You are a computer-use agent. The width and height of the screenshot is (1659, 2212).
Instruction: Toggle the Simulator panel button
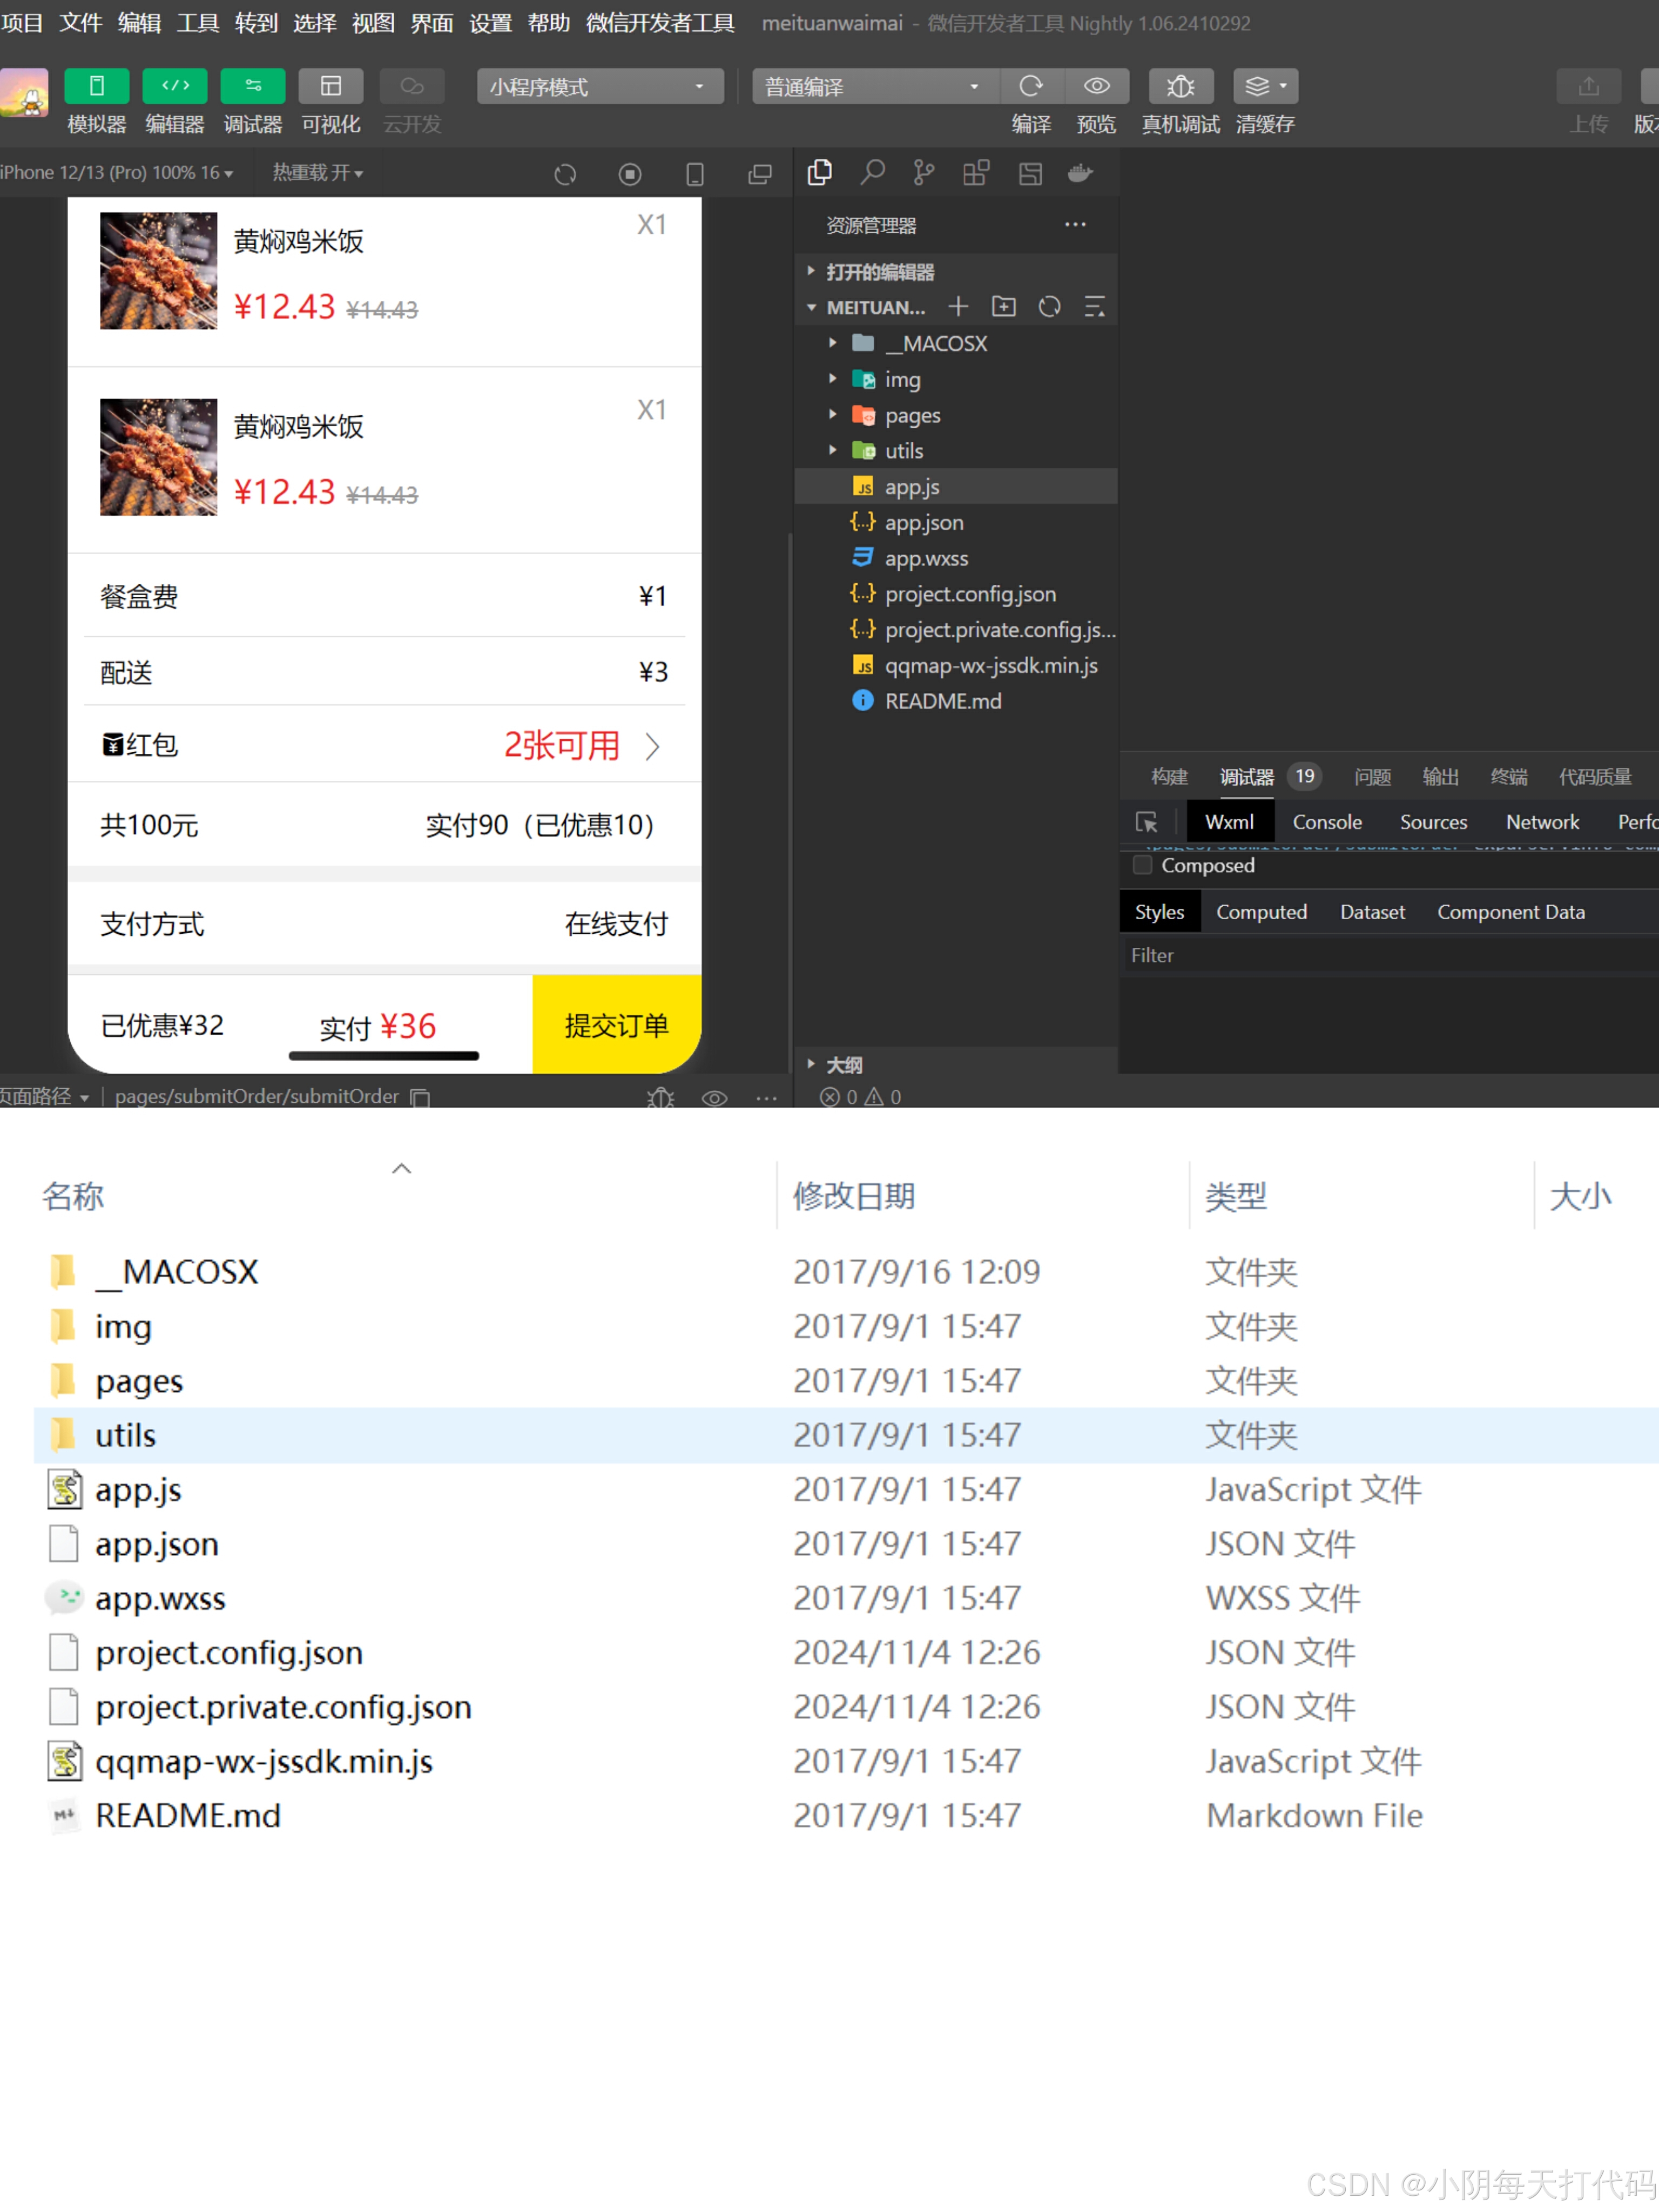[x=96, y=87]
